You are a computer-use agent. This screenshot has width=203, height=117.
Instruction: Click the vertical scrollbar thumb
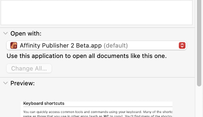click(199, 43)
